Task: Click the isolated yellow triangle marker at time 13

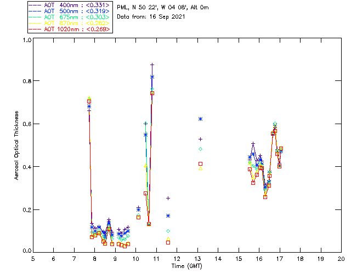Action: [x=201, y=168]
